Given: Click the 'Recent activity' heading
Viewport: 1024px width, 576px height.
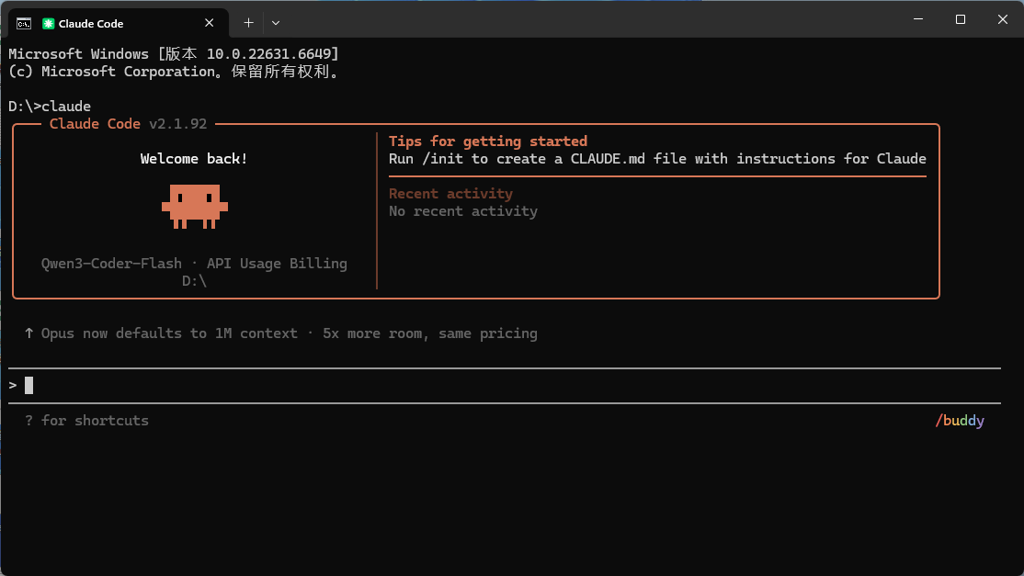Looking at the screenshot, I should click(x=450, y=194).
